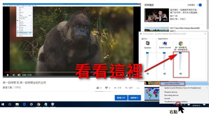This screenshot has height=114, width=209.
Task: Open the three-dot more actions menu
Action: pos(138,88)
